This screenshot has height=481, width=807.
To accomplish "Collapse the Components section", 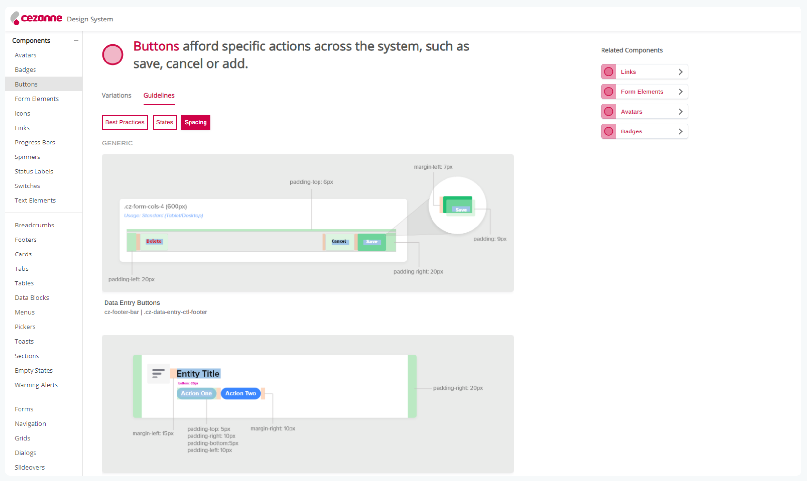I will pos(76,40).
